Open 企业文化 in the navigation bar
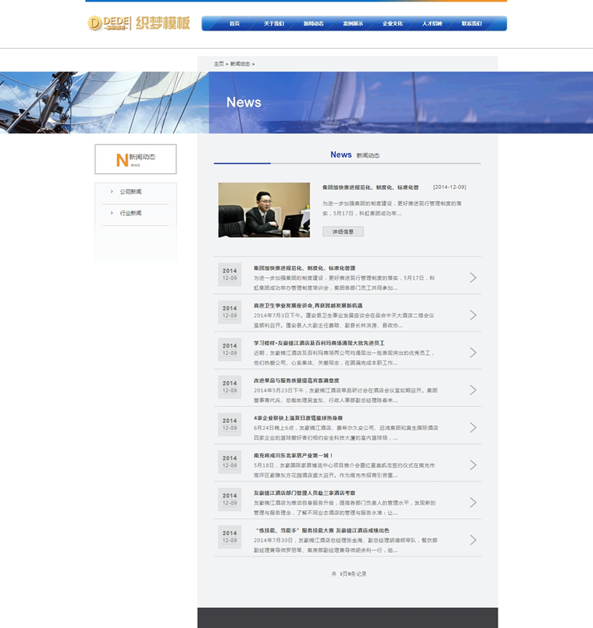The height and width of the screenshot is (628, 593). point(393,24)
